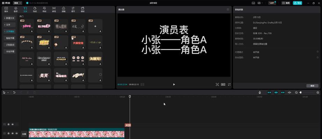The image size is (322, 139).
Task: Open the 菜单 dropdown in the title bar
Action: tap(17, 3)
